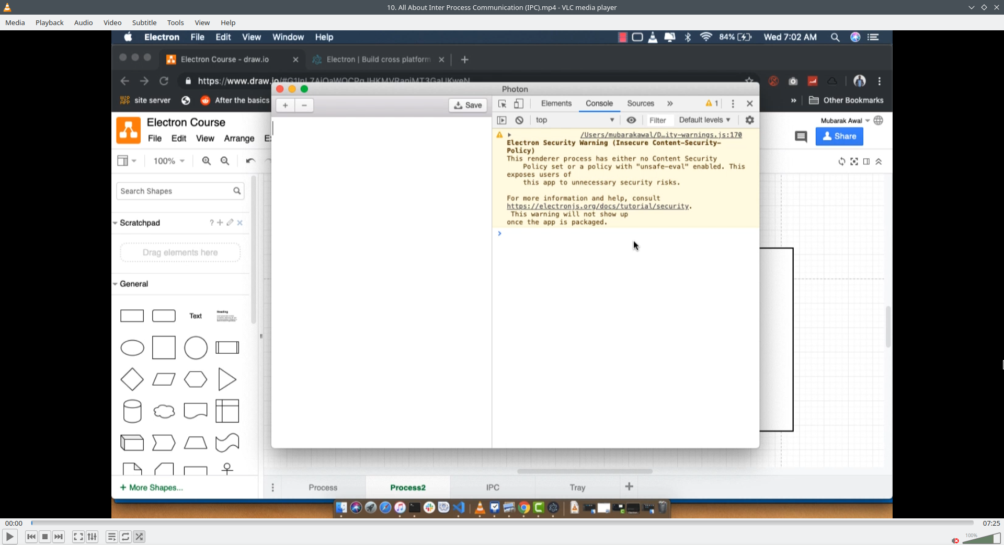The height and width of the screenshot is (545, 1004).
Task: Switch to DevTools Console tab
Action: (599, 103)
